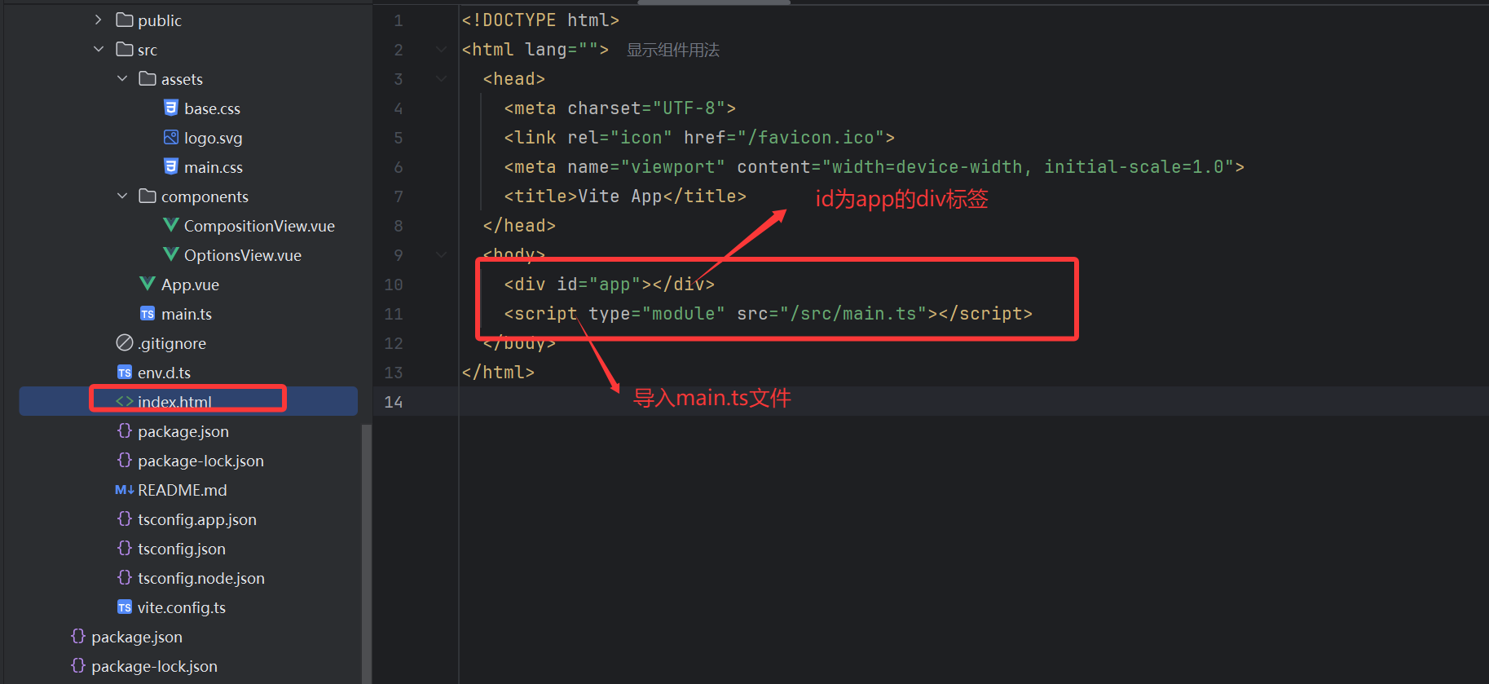Click the div id app line
Viewport: 1489px width, 684px height.
609,284
